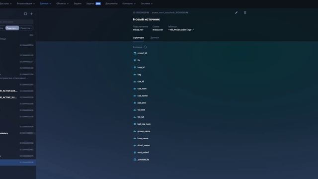Click the string type icon beside tb_text
318x179 pixels.
pos(135,110)
